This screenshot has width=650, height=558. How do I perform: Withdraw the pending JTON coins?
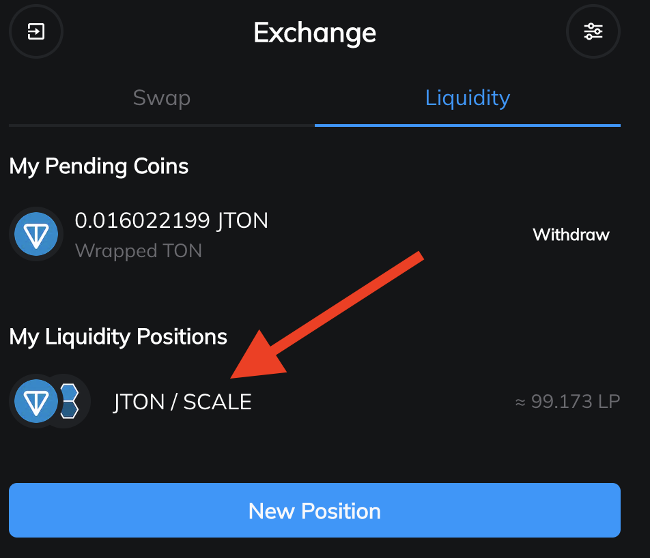pyautogui.click(x=571, y=235)
